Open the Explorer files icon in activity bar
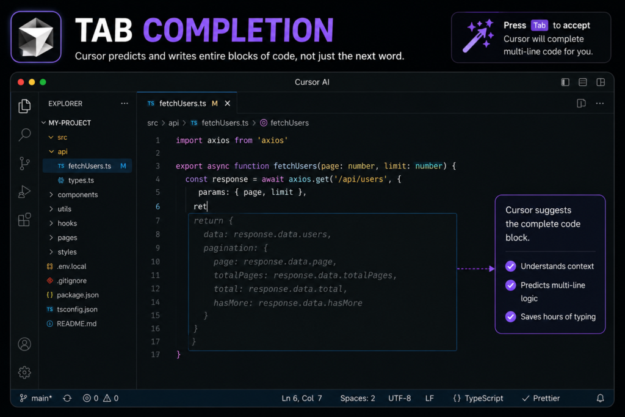Viewport: 625px width, 417px height. 24,106
